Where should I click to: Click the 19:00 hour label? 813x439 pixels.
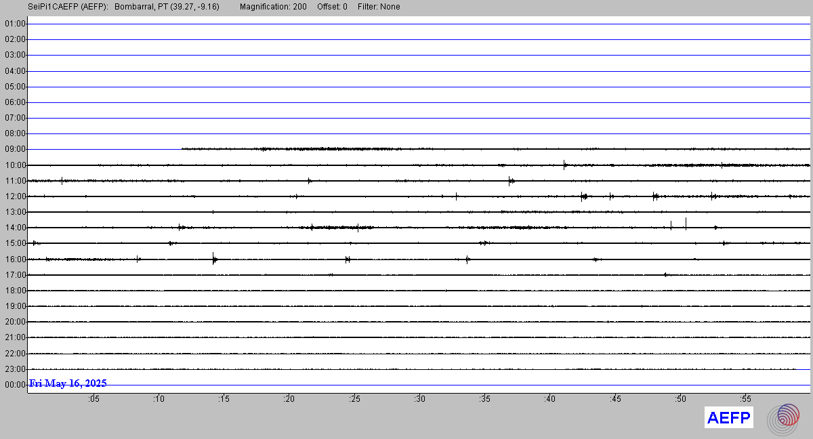[15, 306]
